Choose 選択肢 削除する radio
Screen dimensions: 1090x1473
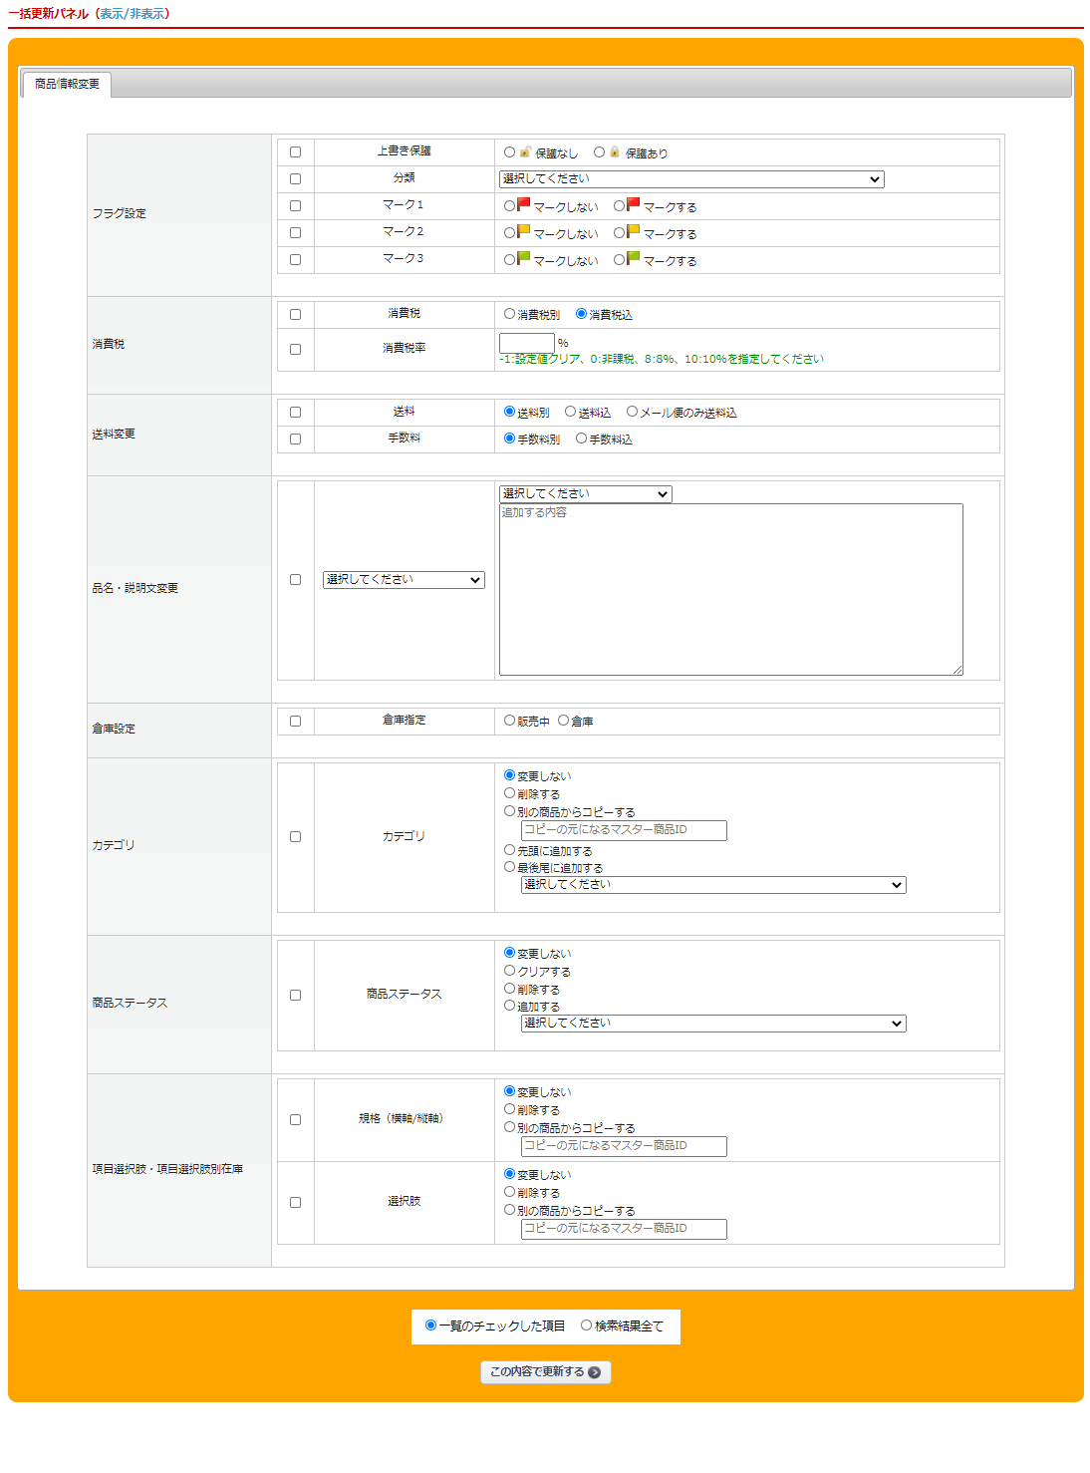509,1192
